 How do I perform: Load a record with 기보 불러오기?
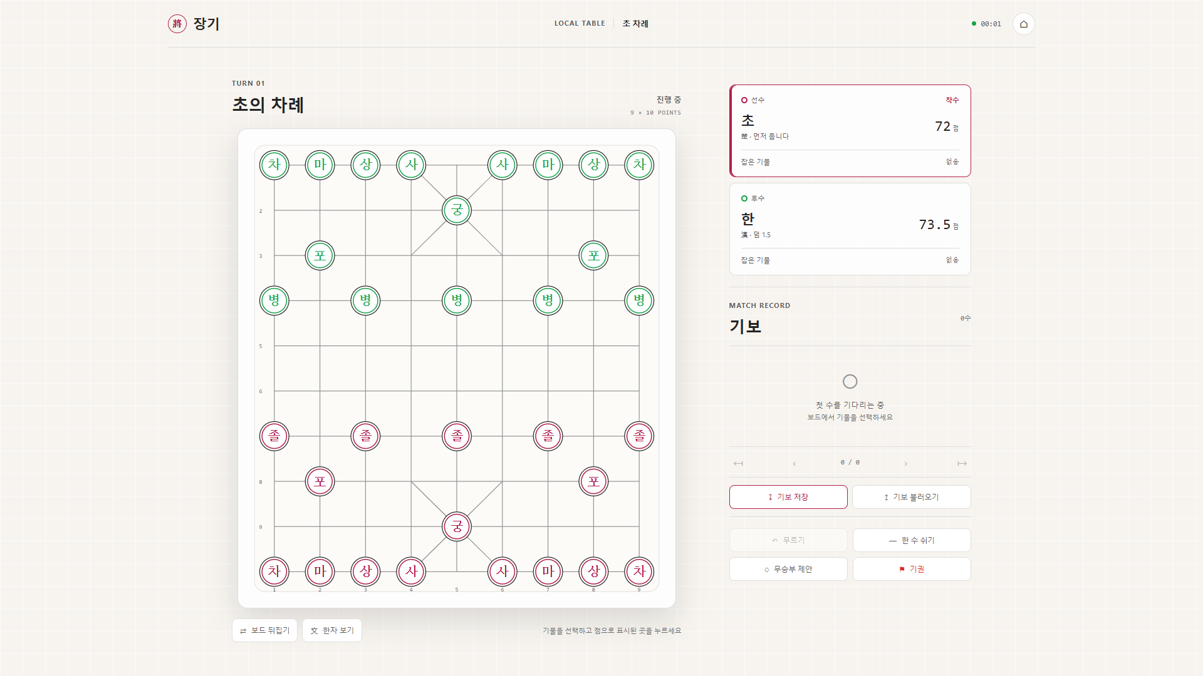912,497
